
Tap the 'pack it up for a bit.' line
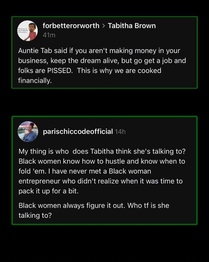(x=48, y=191)
